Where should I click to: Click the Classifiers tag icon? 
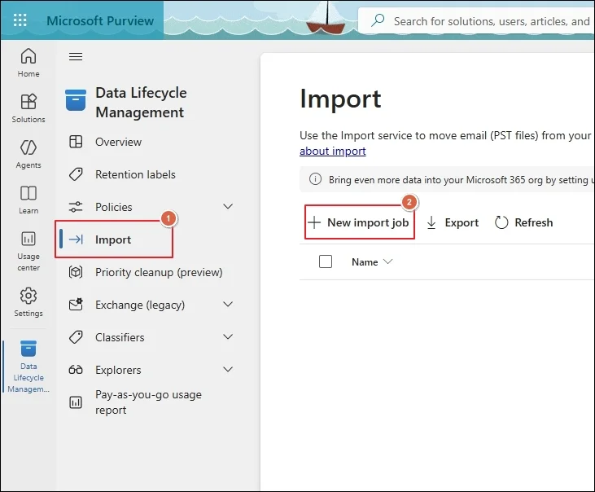click(76, 337)
